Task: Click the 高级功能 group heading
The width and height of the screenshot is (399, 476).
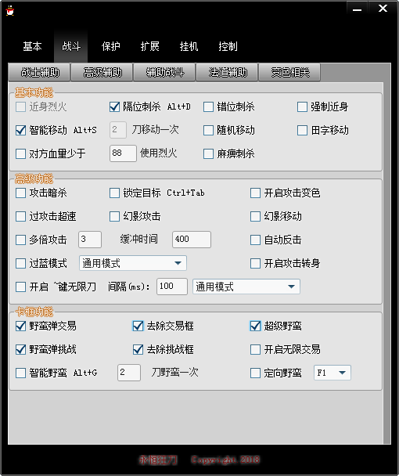Action: pyautogui.click(x=34, y=178)
